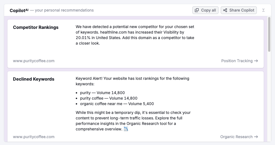The width and height of the screenshot is (275, 145).
Task: Click the arrow next to Position Tracking
Action: pos(256,61)
